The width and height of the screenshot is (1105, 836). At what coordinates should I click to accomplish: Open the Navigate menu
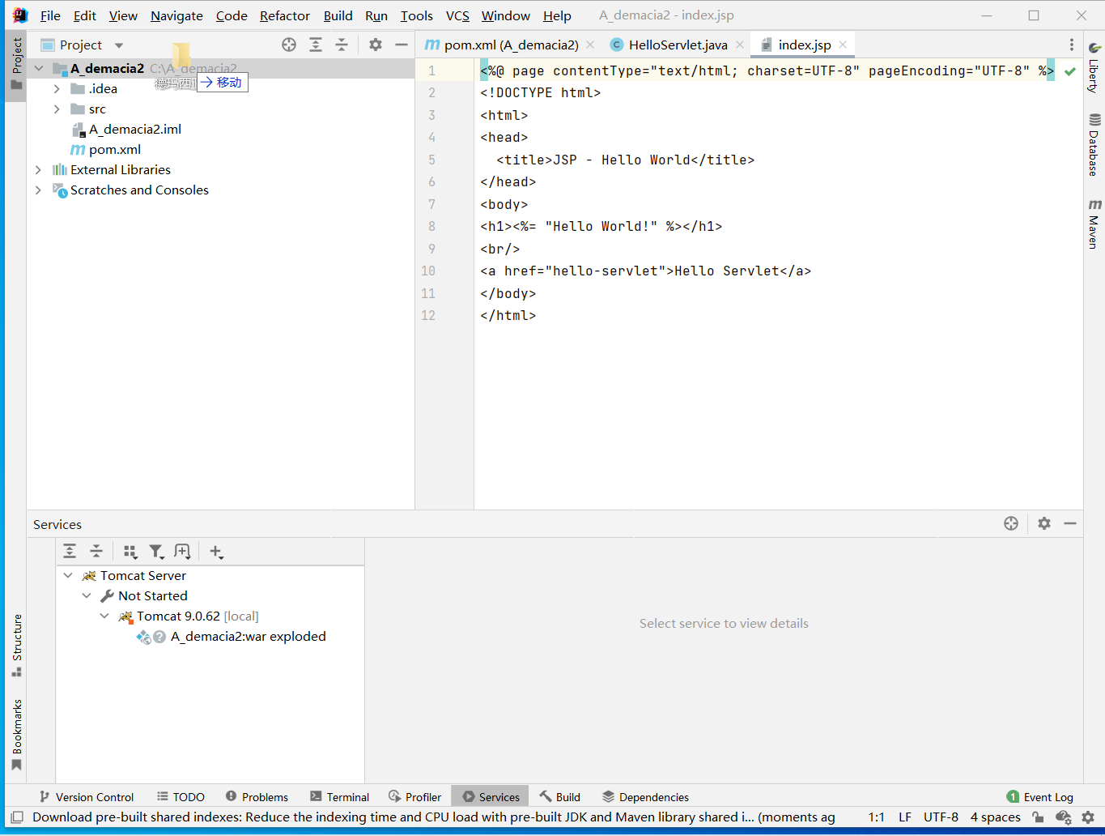(176, 15)
